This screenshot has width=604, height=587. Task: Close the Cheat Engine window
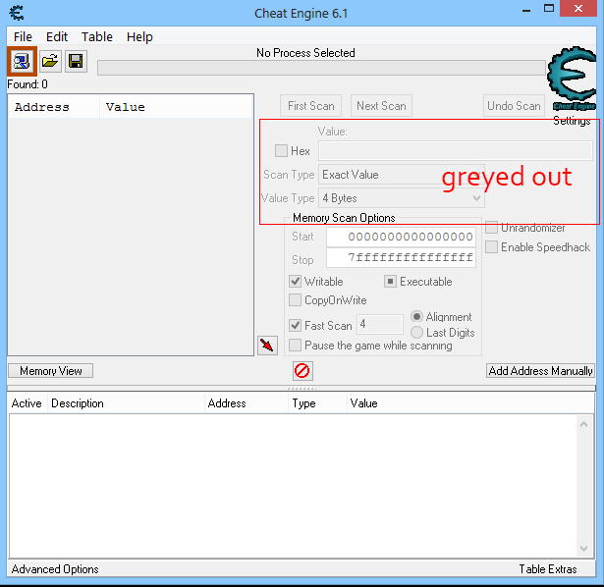pyautogui.click(x=578, y=9)
